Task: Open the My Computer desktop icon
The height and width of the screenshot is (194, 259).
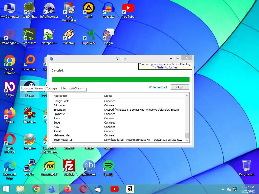Action: pos(10,10)
